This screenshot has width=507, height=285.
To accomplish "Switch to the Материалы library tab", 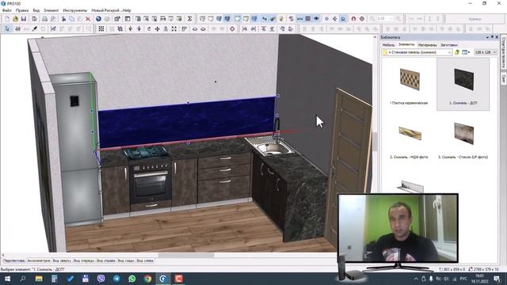I will click(x=427, y=45).
